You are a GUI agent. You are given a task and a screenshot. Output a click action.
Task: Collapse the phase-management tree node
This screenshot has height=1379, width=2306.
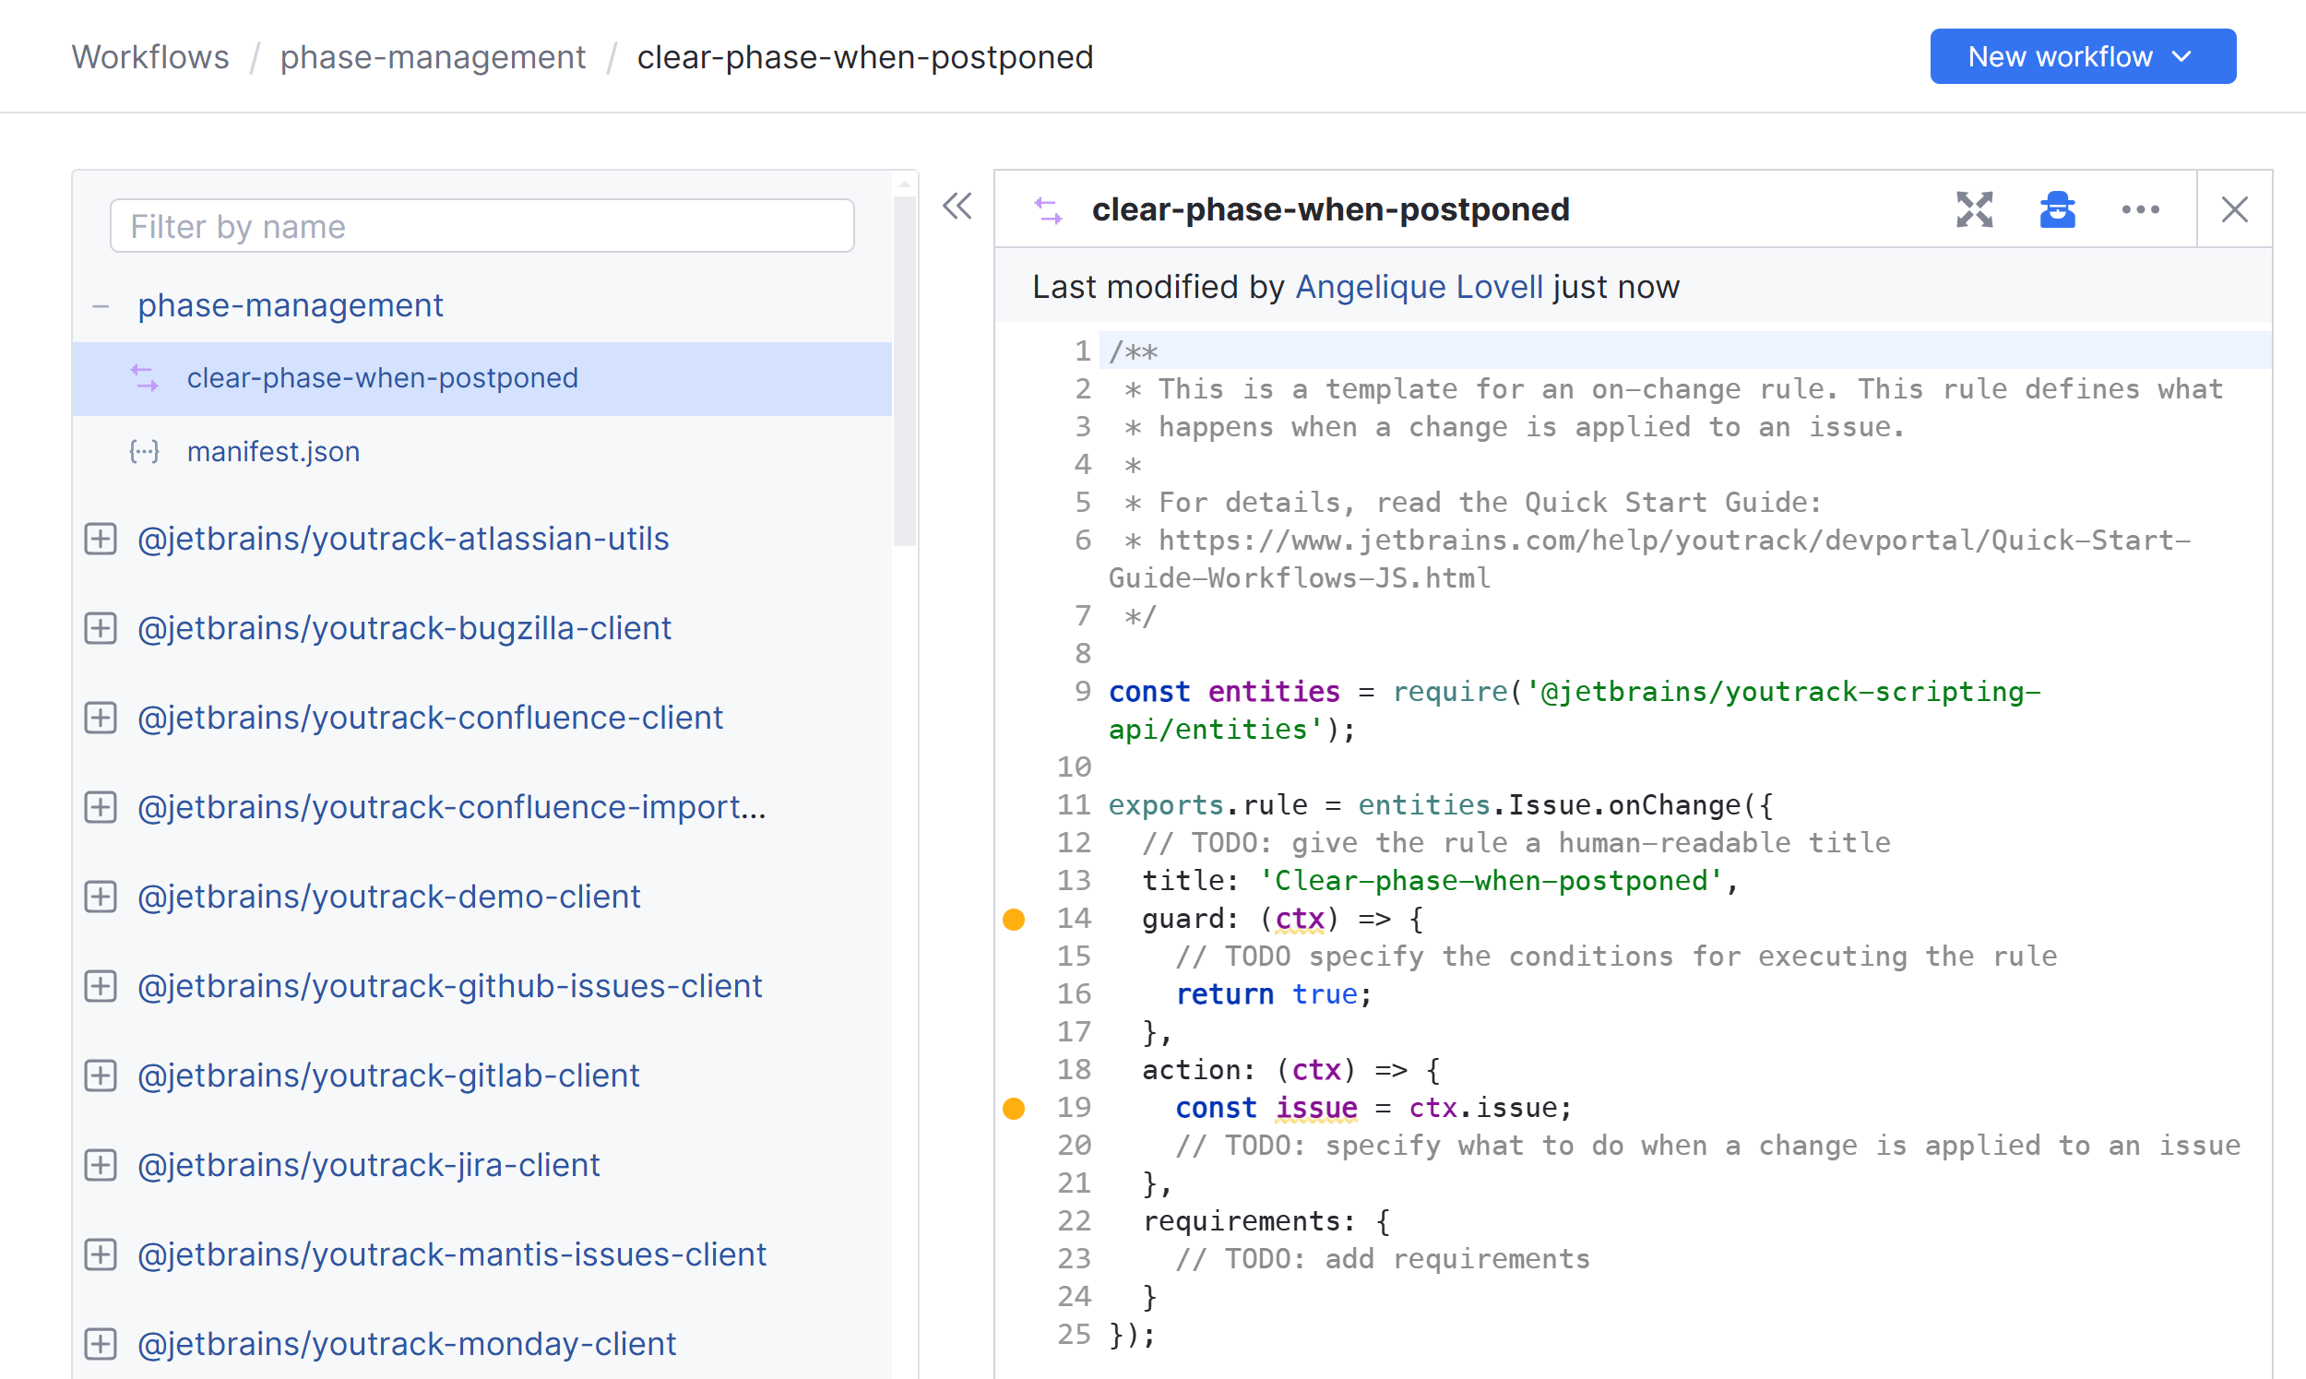coord(101,305)
